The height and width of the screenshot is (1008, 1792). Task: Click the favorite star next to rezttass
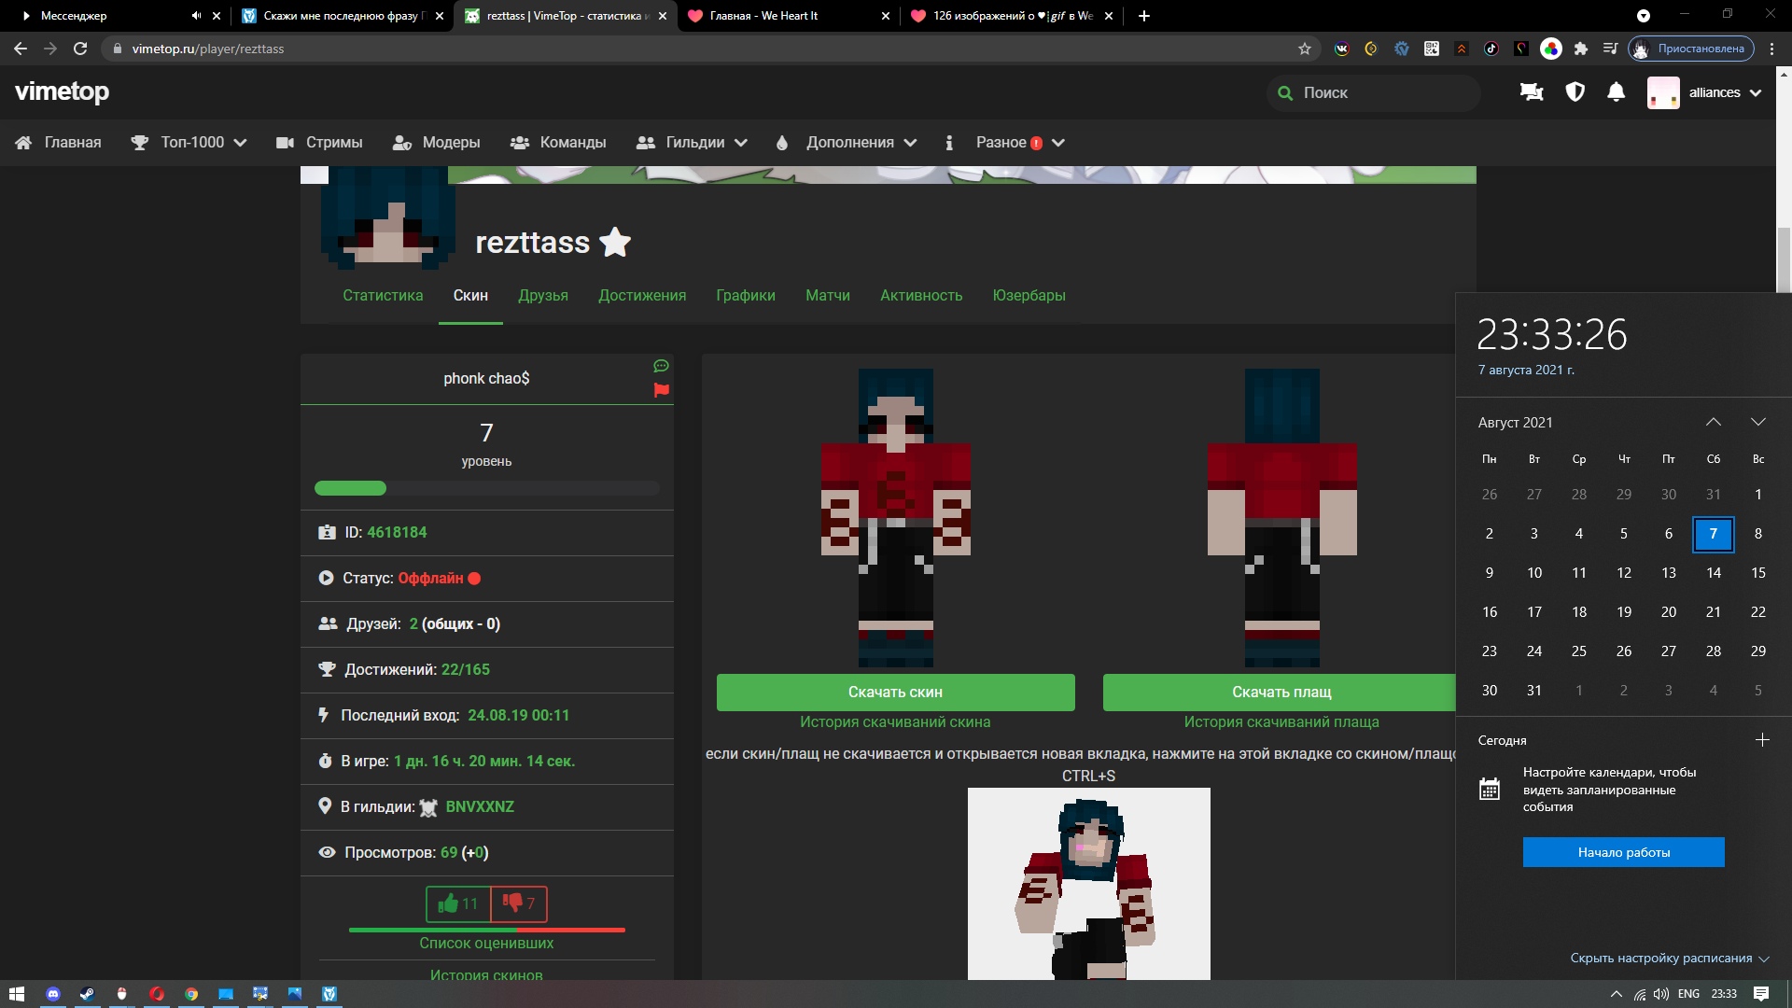pos(615,243)
